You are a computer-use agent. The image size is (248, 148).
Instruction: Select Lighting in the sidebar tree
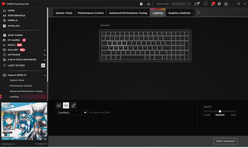pyautogui.click(x=14, y=97)
